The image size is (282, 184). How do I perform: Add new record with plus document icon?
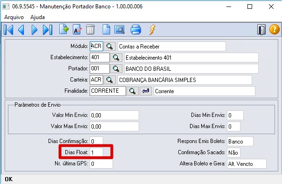(64, 29)
